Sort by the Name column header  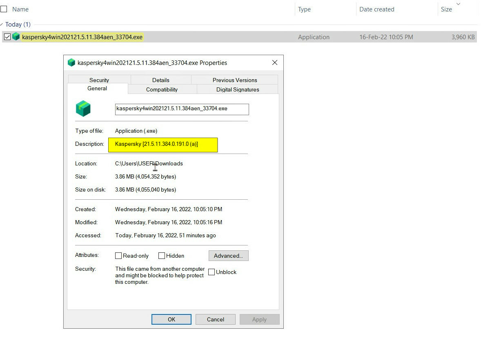click(20, 9)
